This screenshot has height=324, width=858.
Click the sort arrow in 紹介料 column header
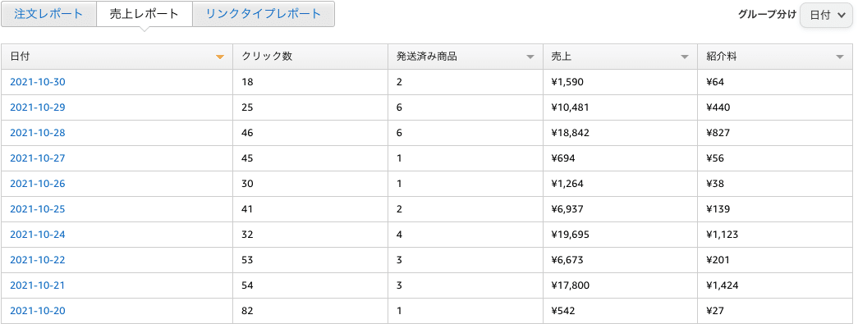(839, 57)
